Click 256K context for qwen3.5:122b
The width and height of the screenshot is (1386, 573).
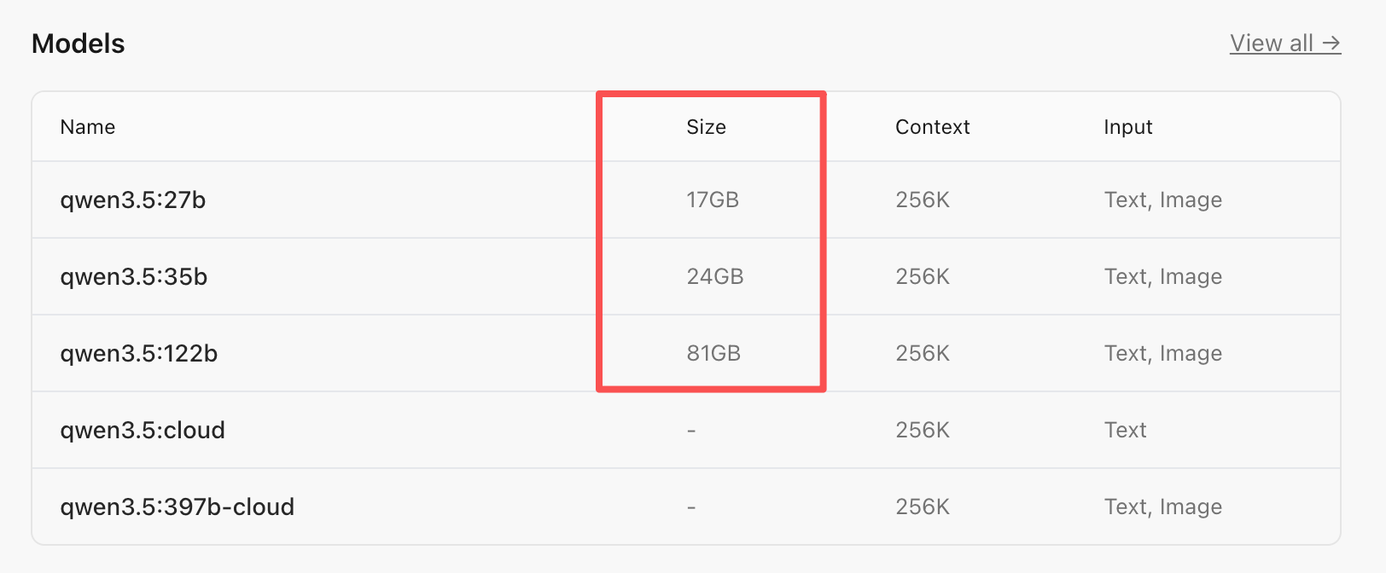pos(923,354)
